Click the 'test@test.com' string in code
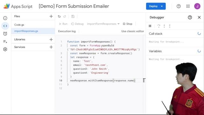 95,65
